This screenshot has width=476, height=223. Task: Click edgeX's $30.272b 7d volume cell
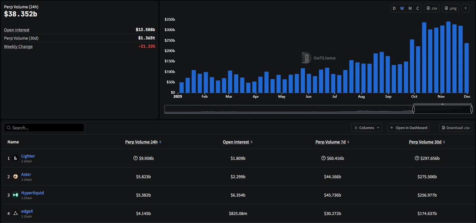point(332,213)
